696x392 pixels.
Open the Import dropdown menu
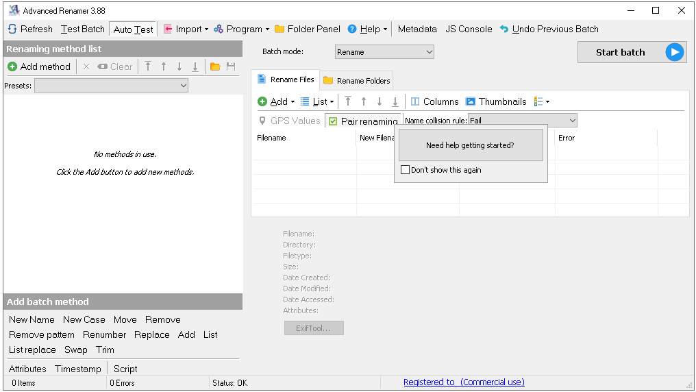click(186, 29)
